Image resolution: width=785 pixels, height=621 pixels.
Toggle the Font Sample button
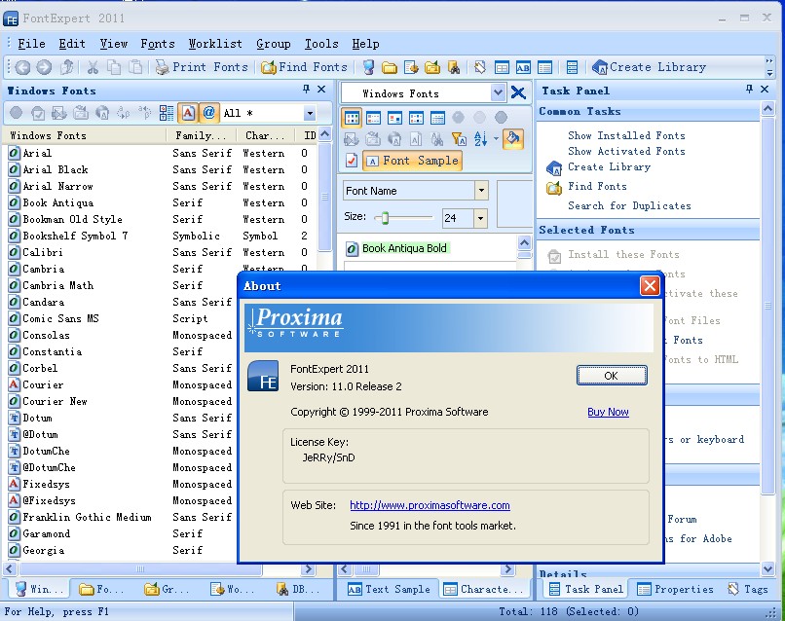[411, 161]
